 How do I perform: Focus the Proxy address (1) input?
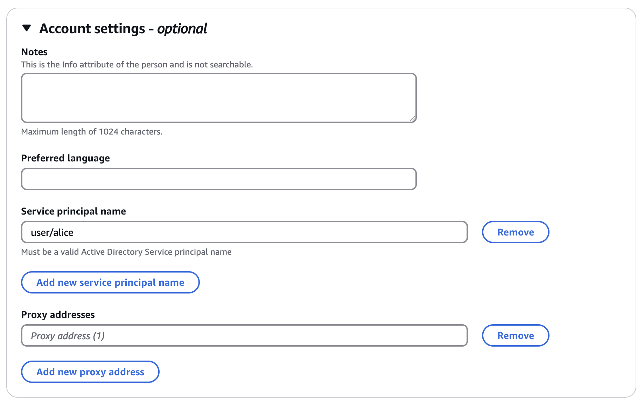pyautogui.click(x=244, y=335)
